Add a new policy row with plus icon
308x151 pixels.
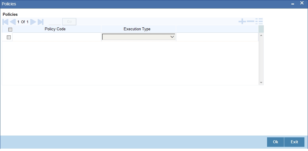tap(242, 21)
